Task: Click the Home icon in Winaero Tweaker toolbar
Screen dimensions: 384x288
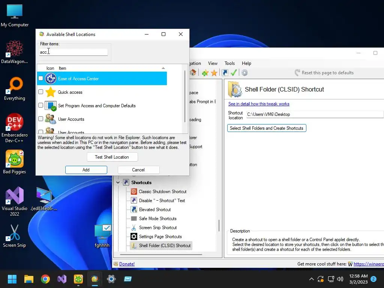Action: [x=193, y=73]
